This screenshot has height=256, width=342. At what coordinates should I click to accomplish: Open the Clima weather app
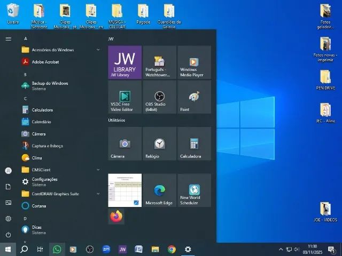click(61, 158)
